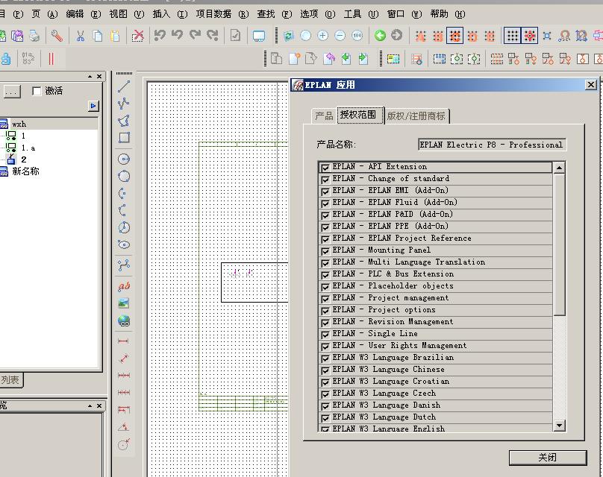Click the green back navigation arrow
The image size is (603, 477).
pos(380,36)
